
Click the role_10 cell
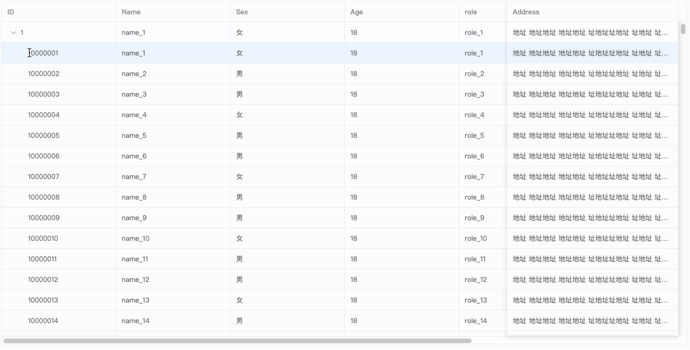click(482, 238)
